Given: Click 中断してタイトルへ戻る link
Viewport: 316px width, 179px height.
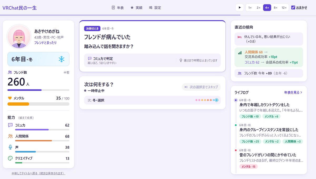Looking at the screenshot, I should point(38,173).
